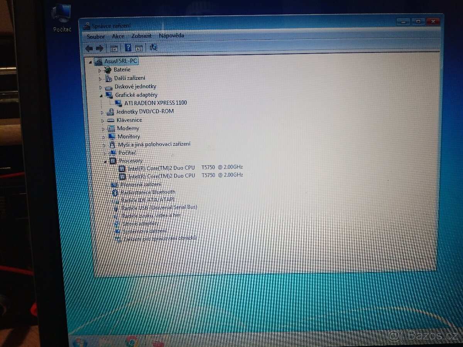Screen dimensions: 463x347
Task: Expand the Modemy node arrow
Action: (x=103, y=129)
